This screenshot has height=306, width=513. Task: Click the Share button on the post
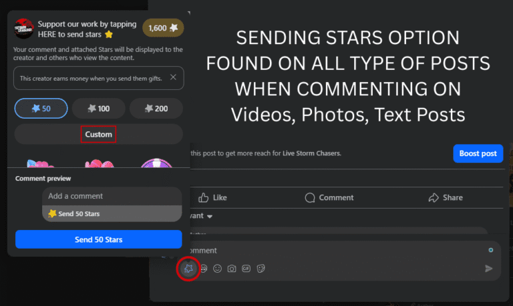[446, 197]
